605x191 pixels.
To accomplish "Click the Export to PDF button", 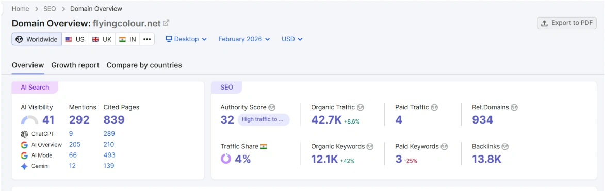I will pos(567,23).
